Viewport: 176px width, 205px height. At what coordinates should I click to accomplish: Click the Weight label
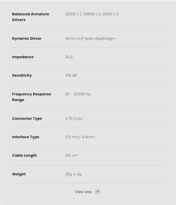coord(19,174)
